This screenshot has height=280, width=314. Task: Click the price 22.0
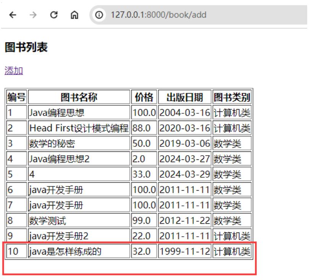coord(142,236)
